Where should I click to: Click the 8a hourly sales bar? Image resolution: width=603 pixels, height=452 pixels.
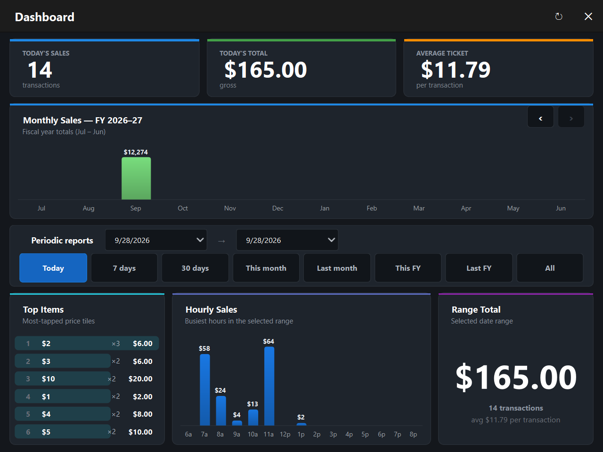click(221, 411)
